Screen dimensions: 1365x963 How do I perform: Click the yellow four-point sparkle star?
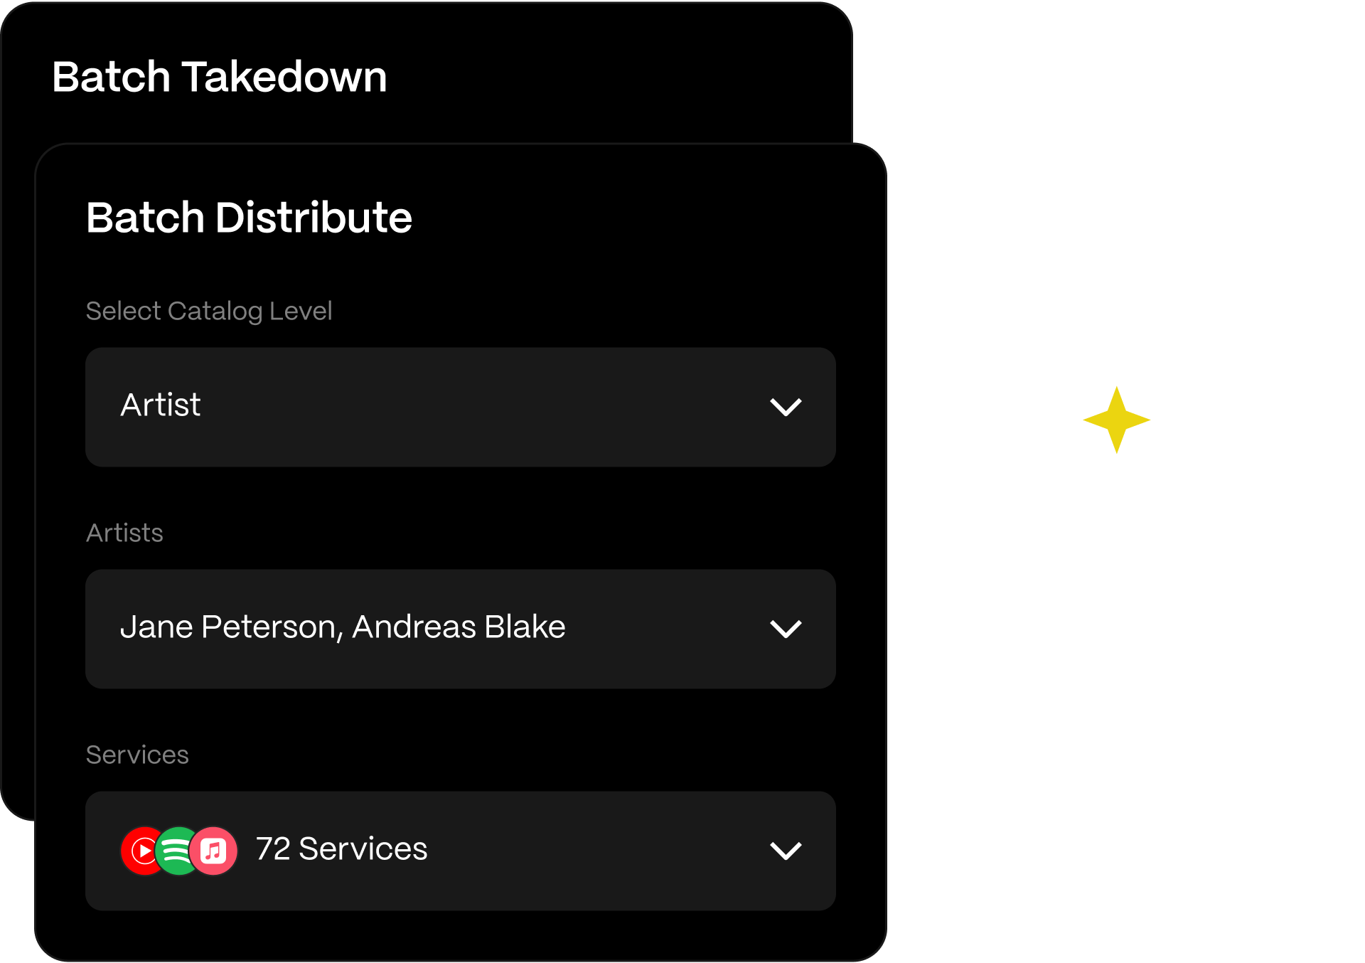coord(1116,420)
